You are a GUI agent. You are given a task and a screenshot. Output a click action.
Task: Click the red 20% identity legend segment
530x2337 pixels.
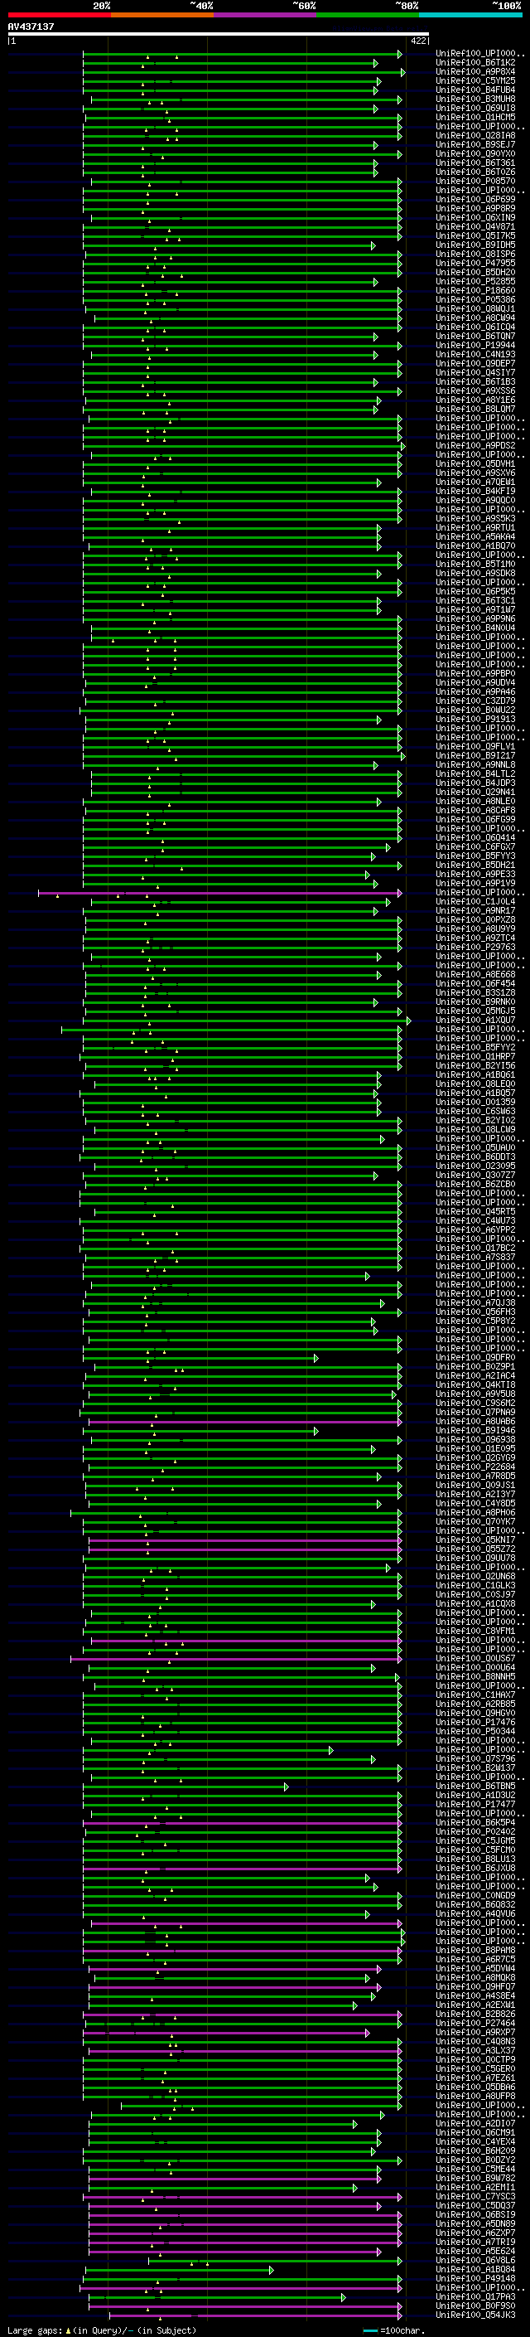[x=60, y=15]
